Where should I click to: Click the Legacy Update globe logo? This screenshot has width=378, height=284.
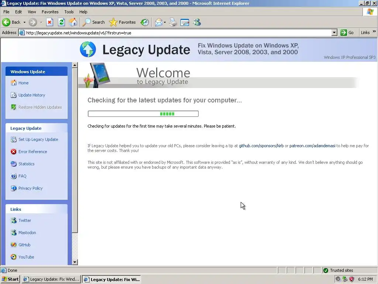pos(88,49)
